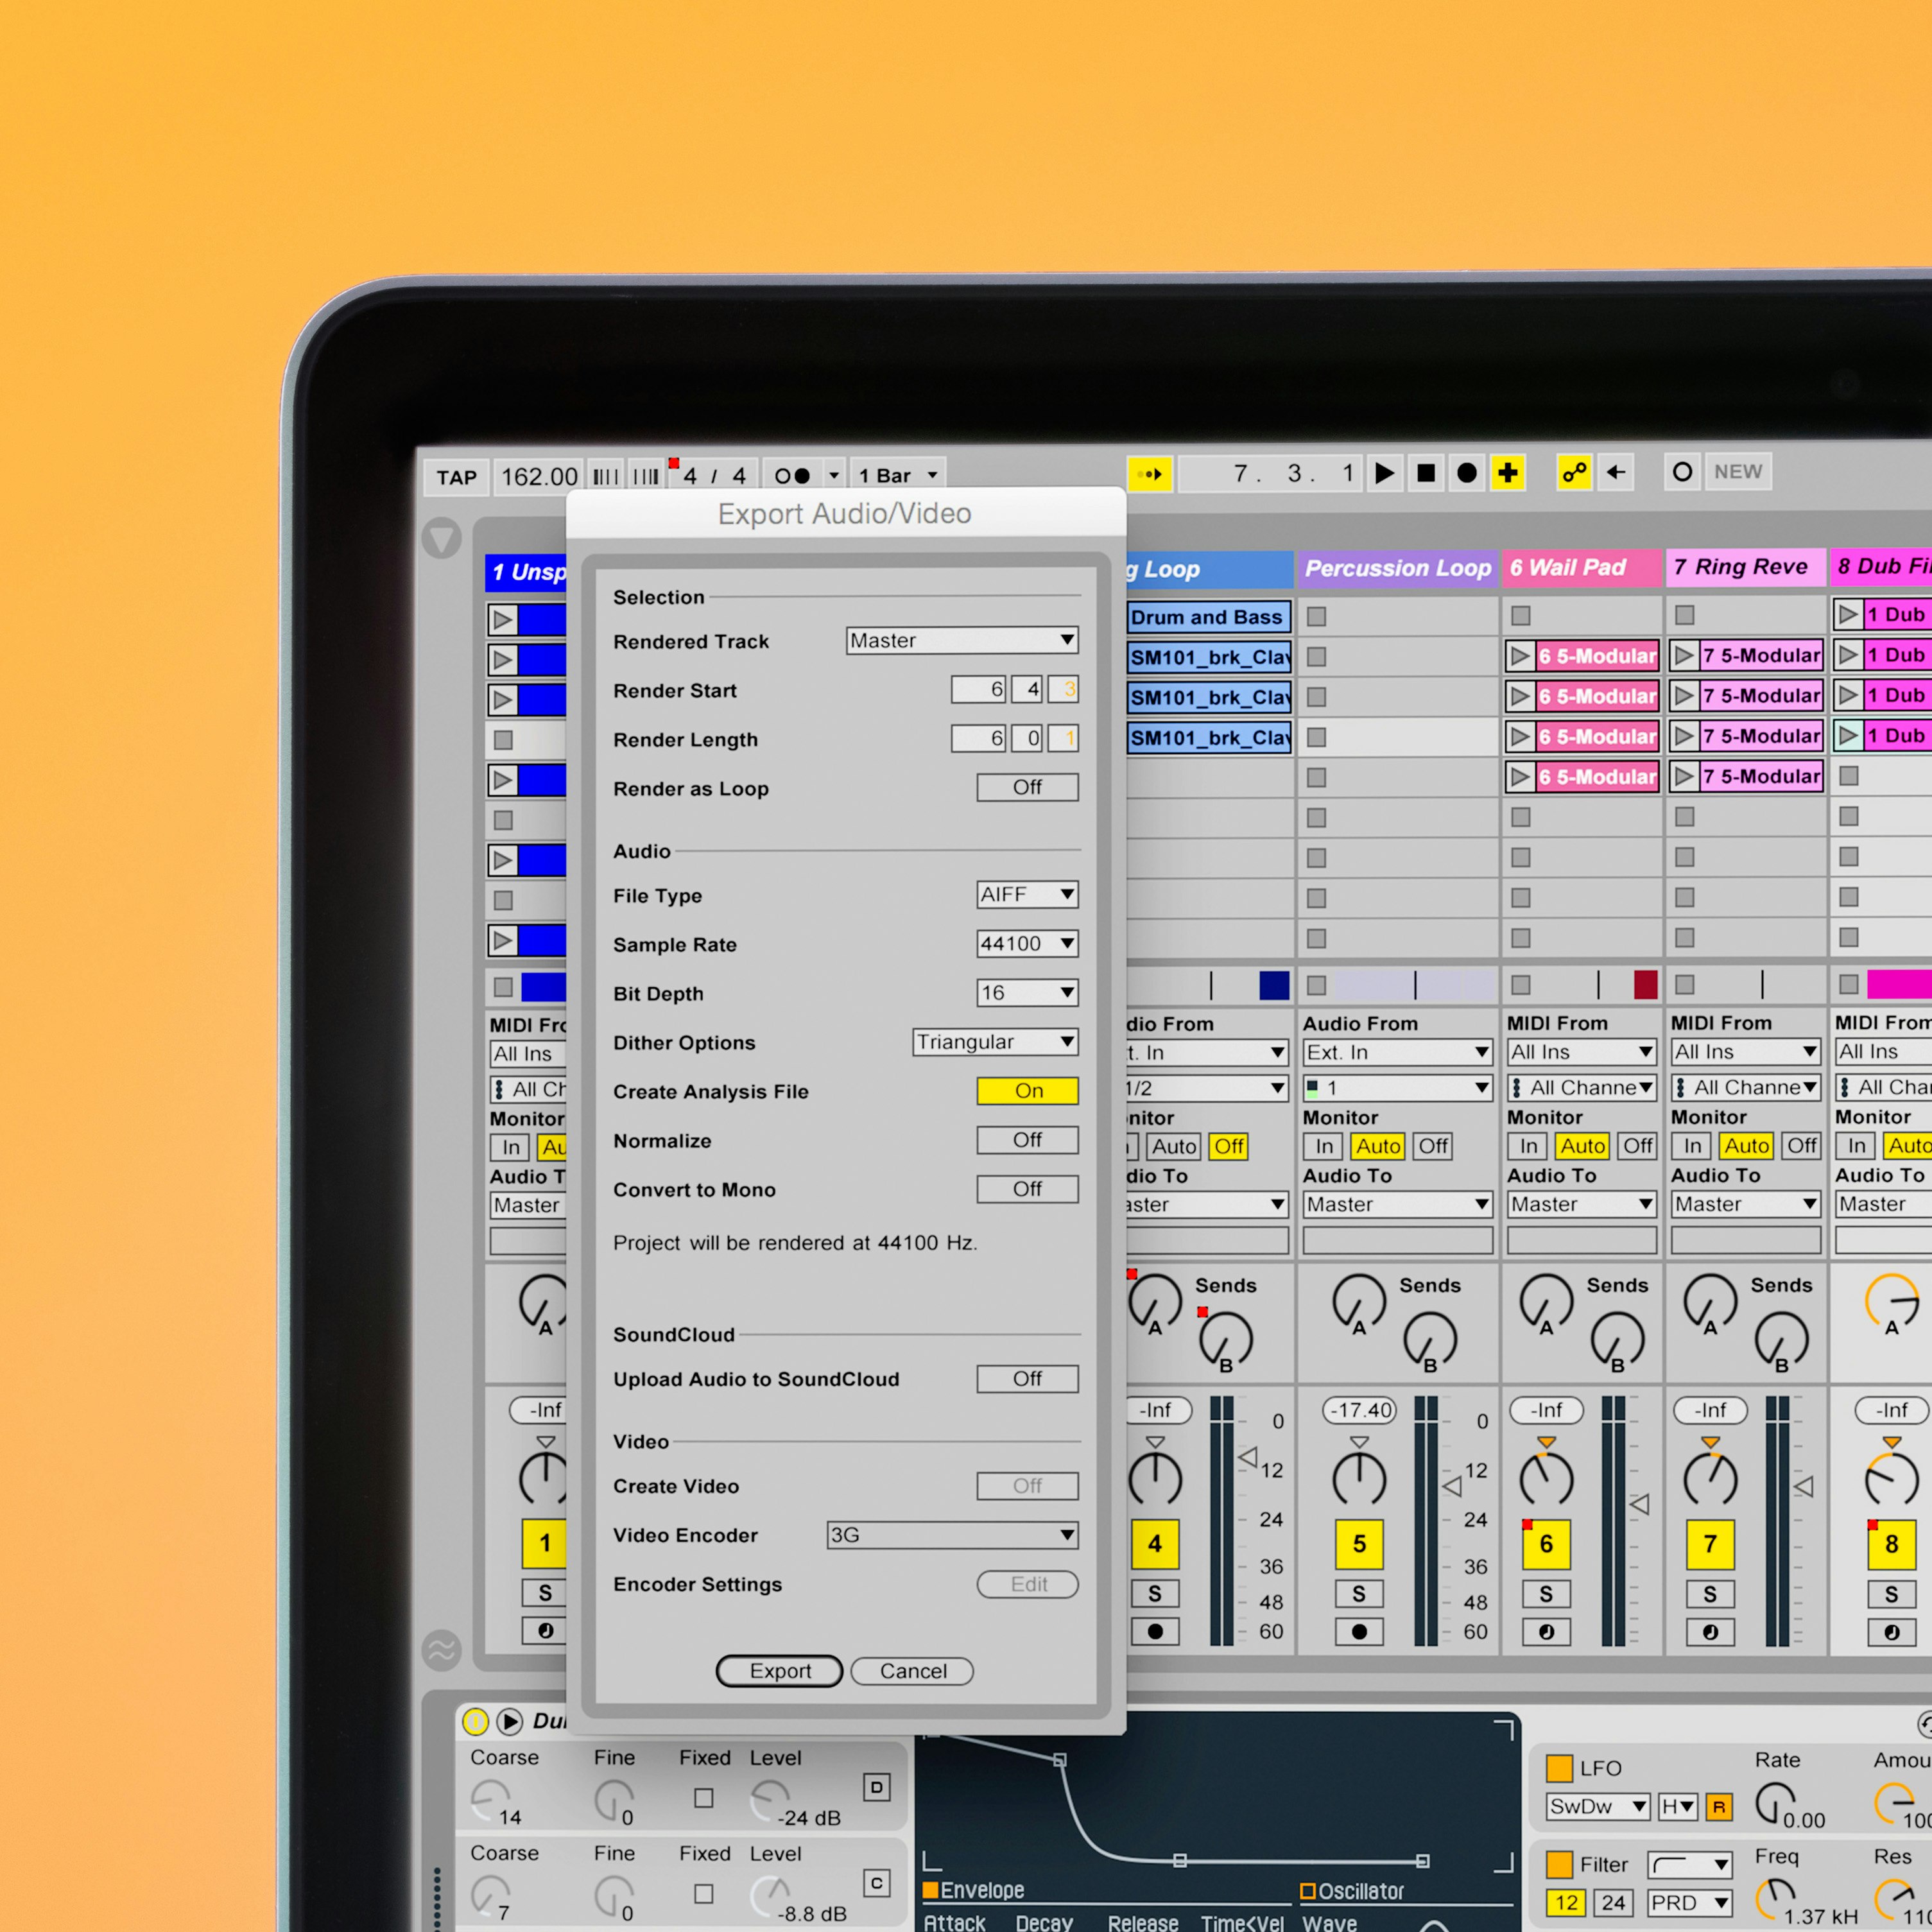Click Cancel to dismiss the export dialog
This screenshot has width=1932, height=1932.
(911, 1671)
